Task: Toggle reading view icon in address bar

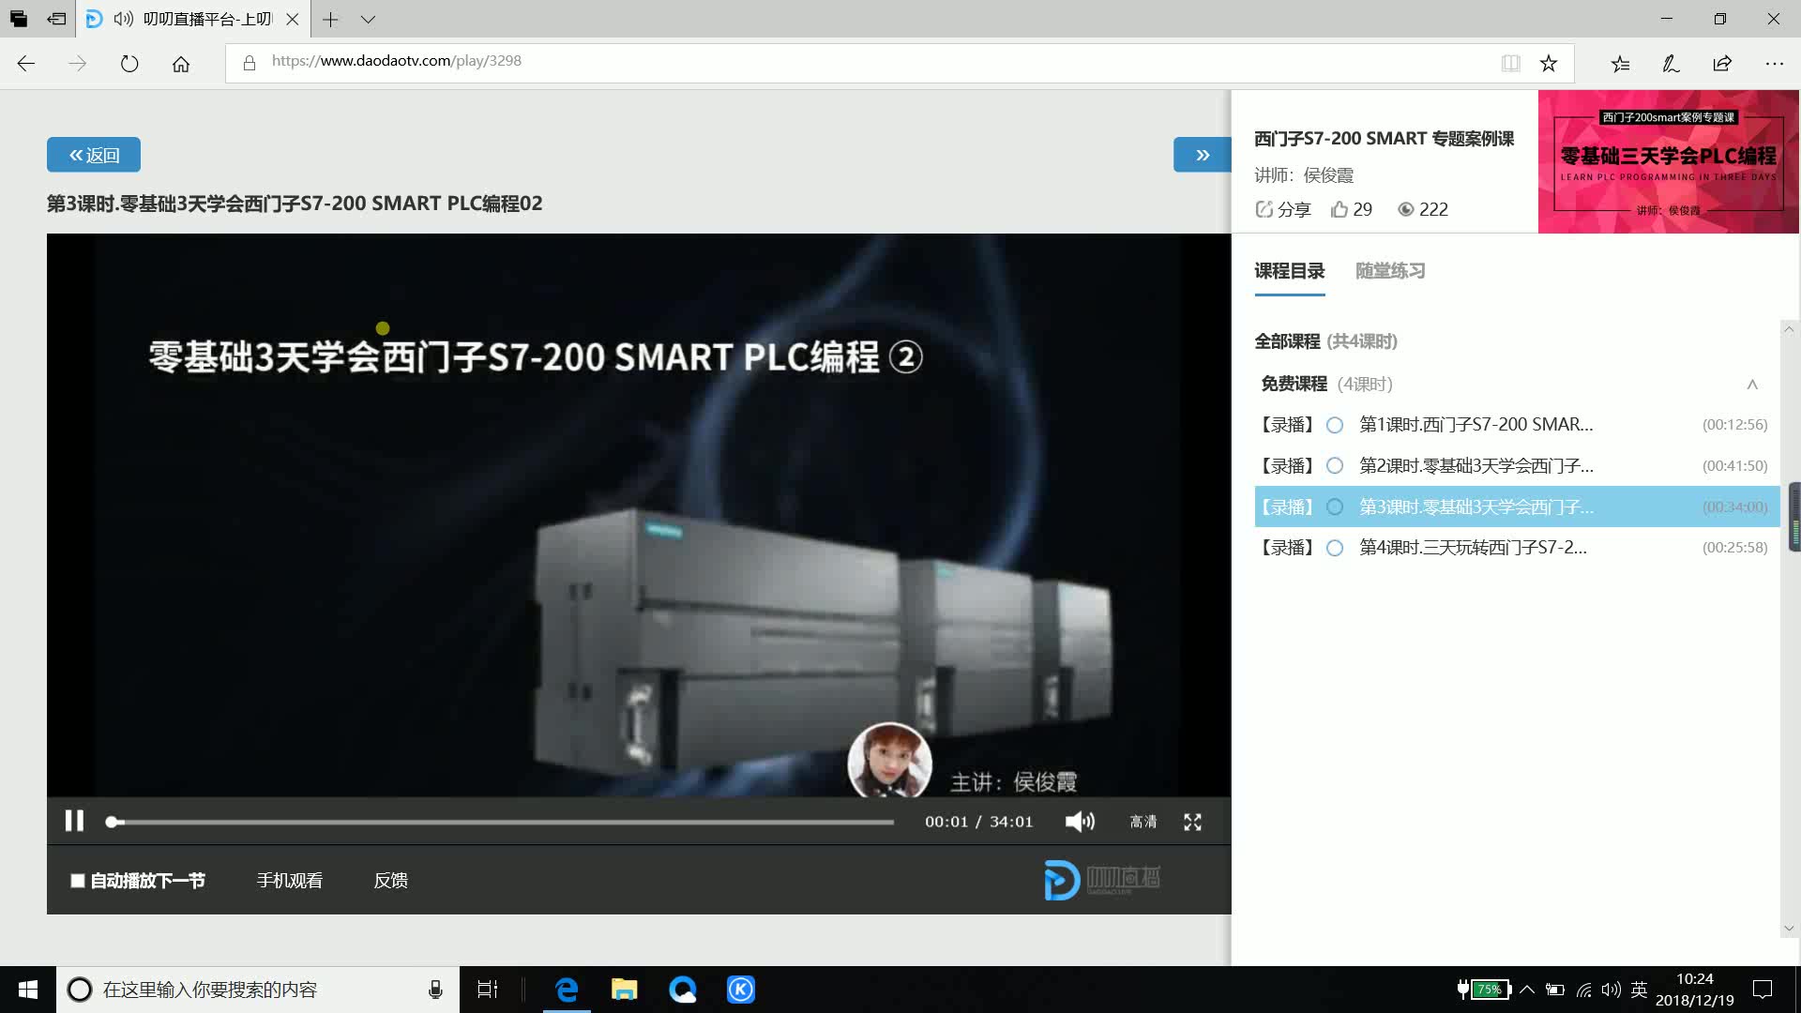Action: tap(1510, 63)
